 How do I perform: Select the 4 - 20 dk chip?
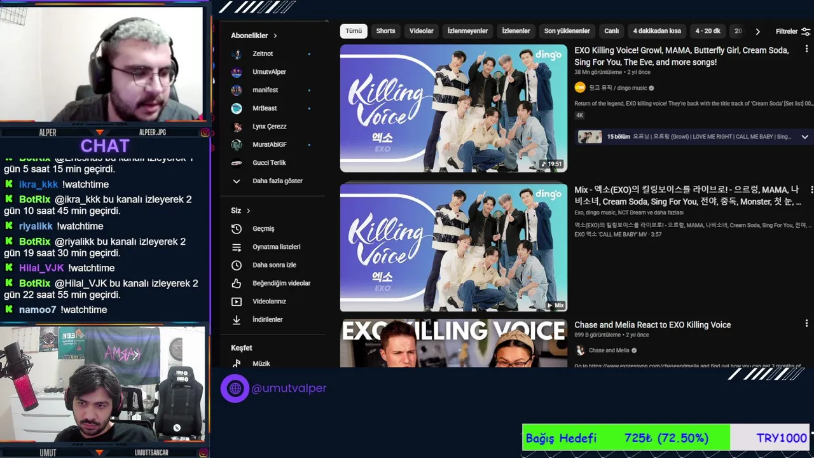click(708, 31)
